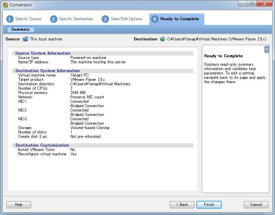The image size is (275, 215).
Task: Click Finish to start conversion
Action: 209,205
